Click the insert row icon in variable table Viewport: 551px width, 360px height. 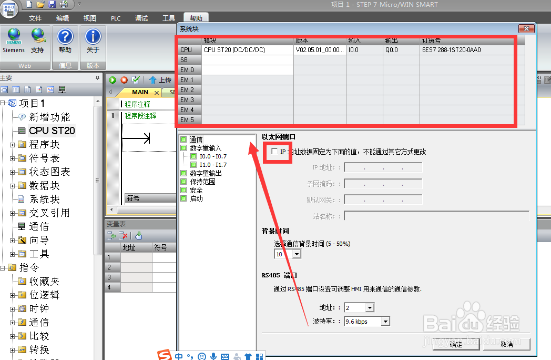click(112, 236)
